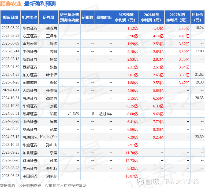The height and width of the screenshot is (188, 205).
Task: Select the 中国银河 institution cell
Action: 30,176
